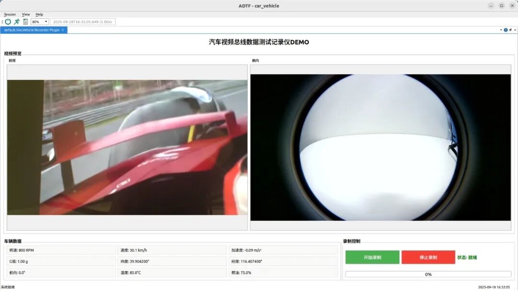The image size is (518, 290).
Task: Click the 速度: 30.1 km/h value
Action: coord(172,250)
